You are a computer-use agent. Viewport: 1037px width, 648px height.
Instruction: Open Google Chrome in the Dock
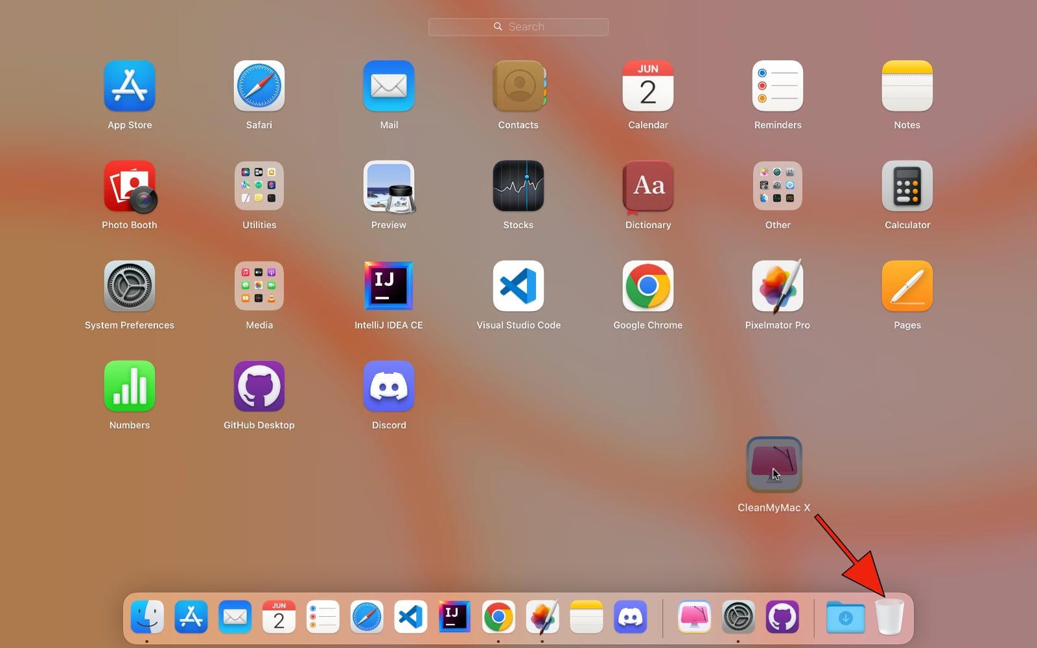tap(498, 616)
